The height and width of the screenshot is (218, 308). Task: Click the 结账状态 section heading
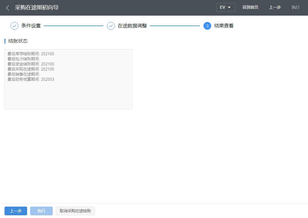click(18, 41)
